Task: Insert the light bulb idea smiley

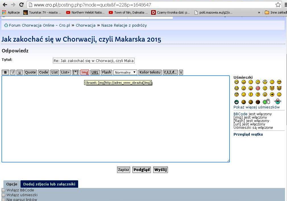Action: (x=265, y=95)
